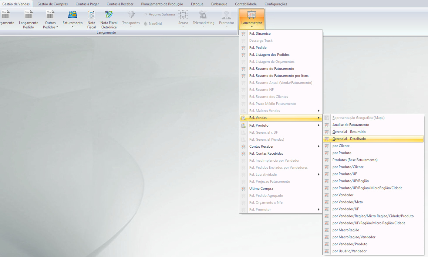Click the Faturamento ribbon icon
The width and height of the screenshot is (428, 257).
coord(72,15)
